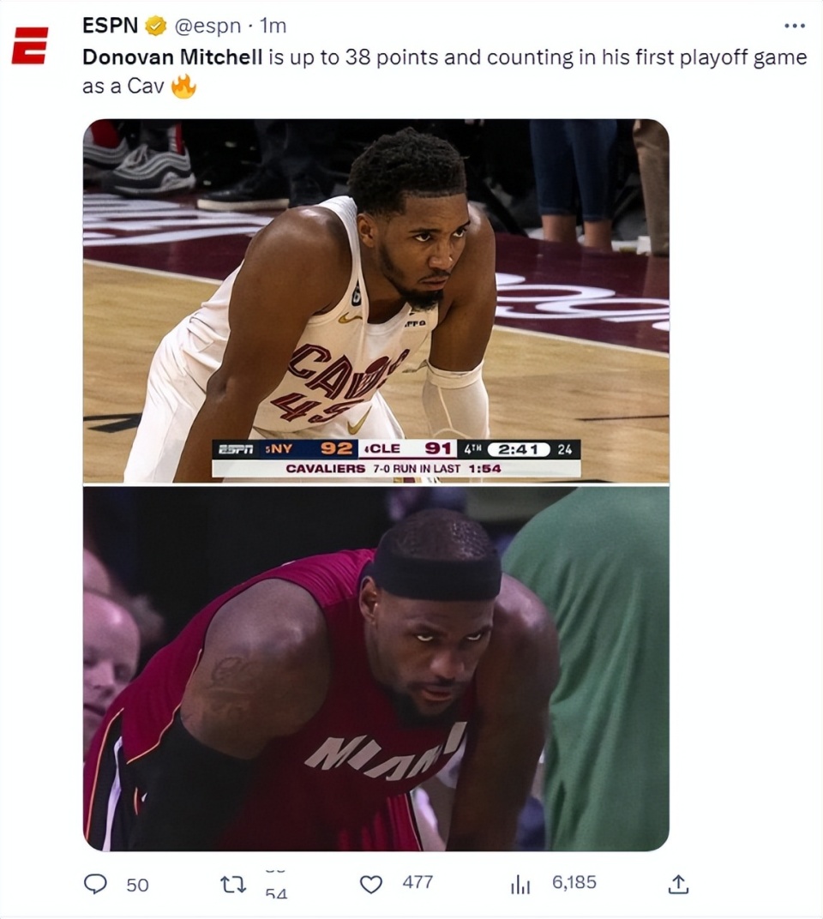Click the scoreboard overlay in photo
The width and height of the screenshot is (823, 919).
[x=396, y=458]
